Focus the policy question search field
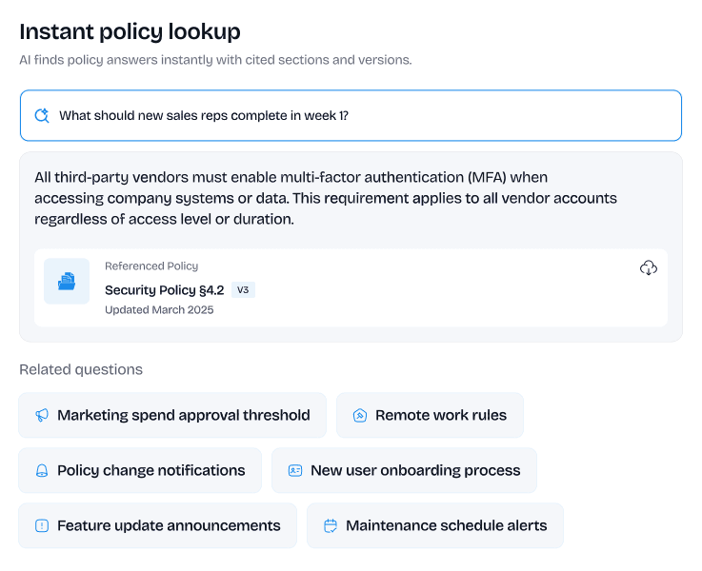The width and height of the screenshot is (702, 571). (x=351, y=115)
